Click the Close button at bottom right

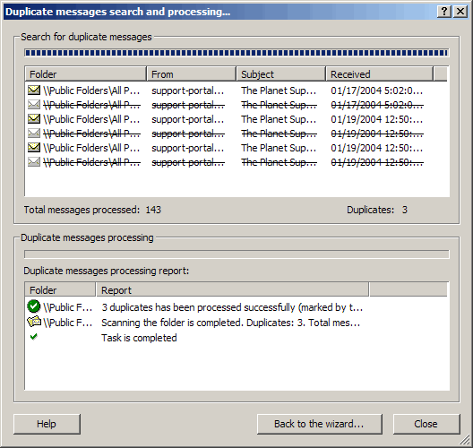pyautogui.click(x=426, y=424)
